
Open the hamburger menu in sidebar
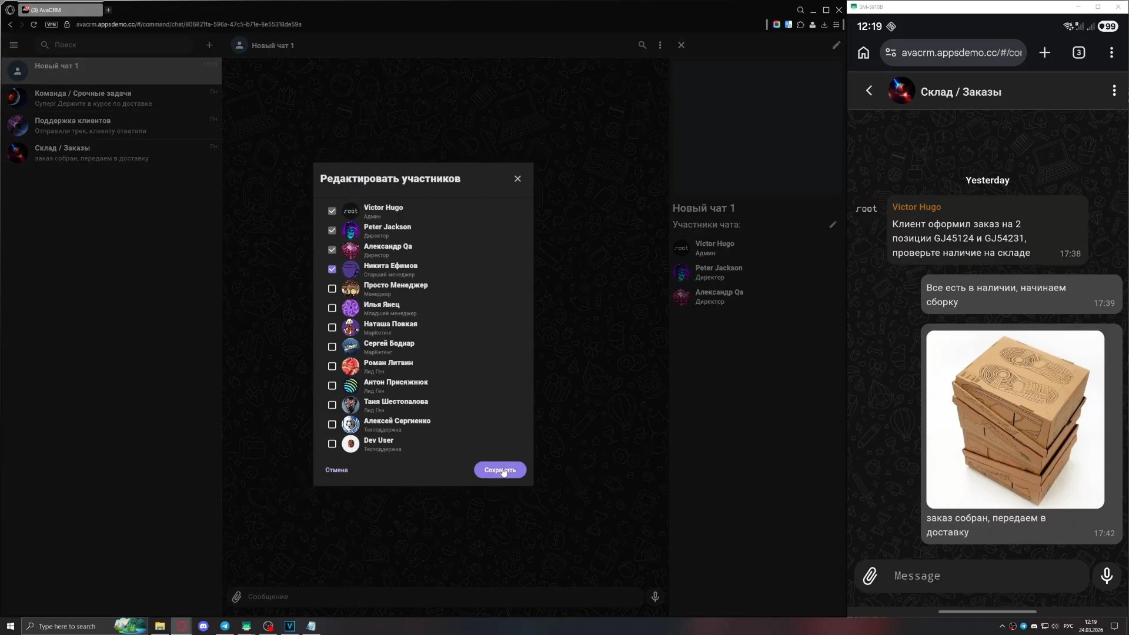14,45
